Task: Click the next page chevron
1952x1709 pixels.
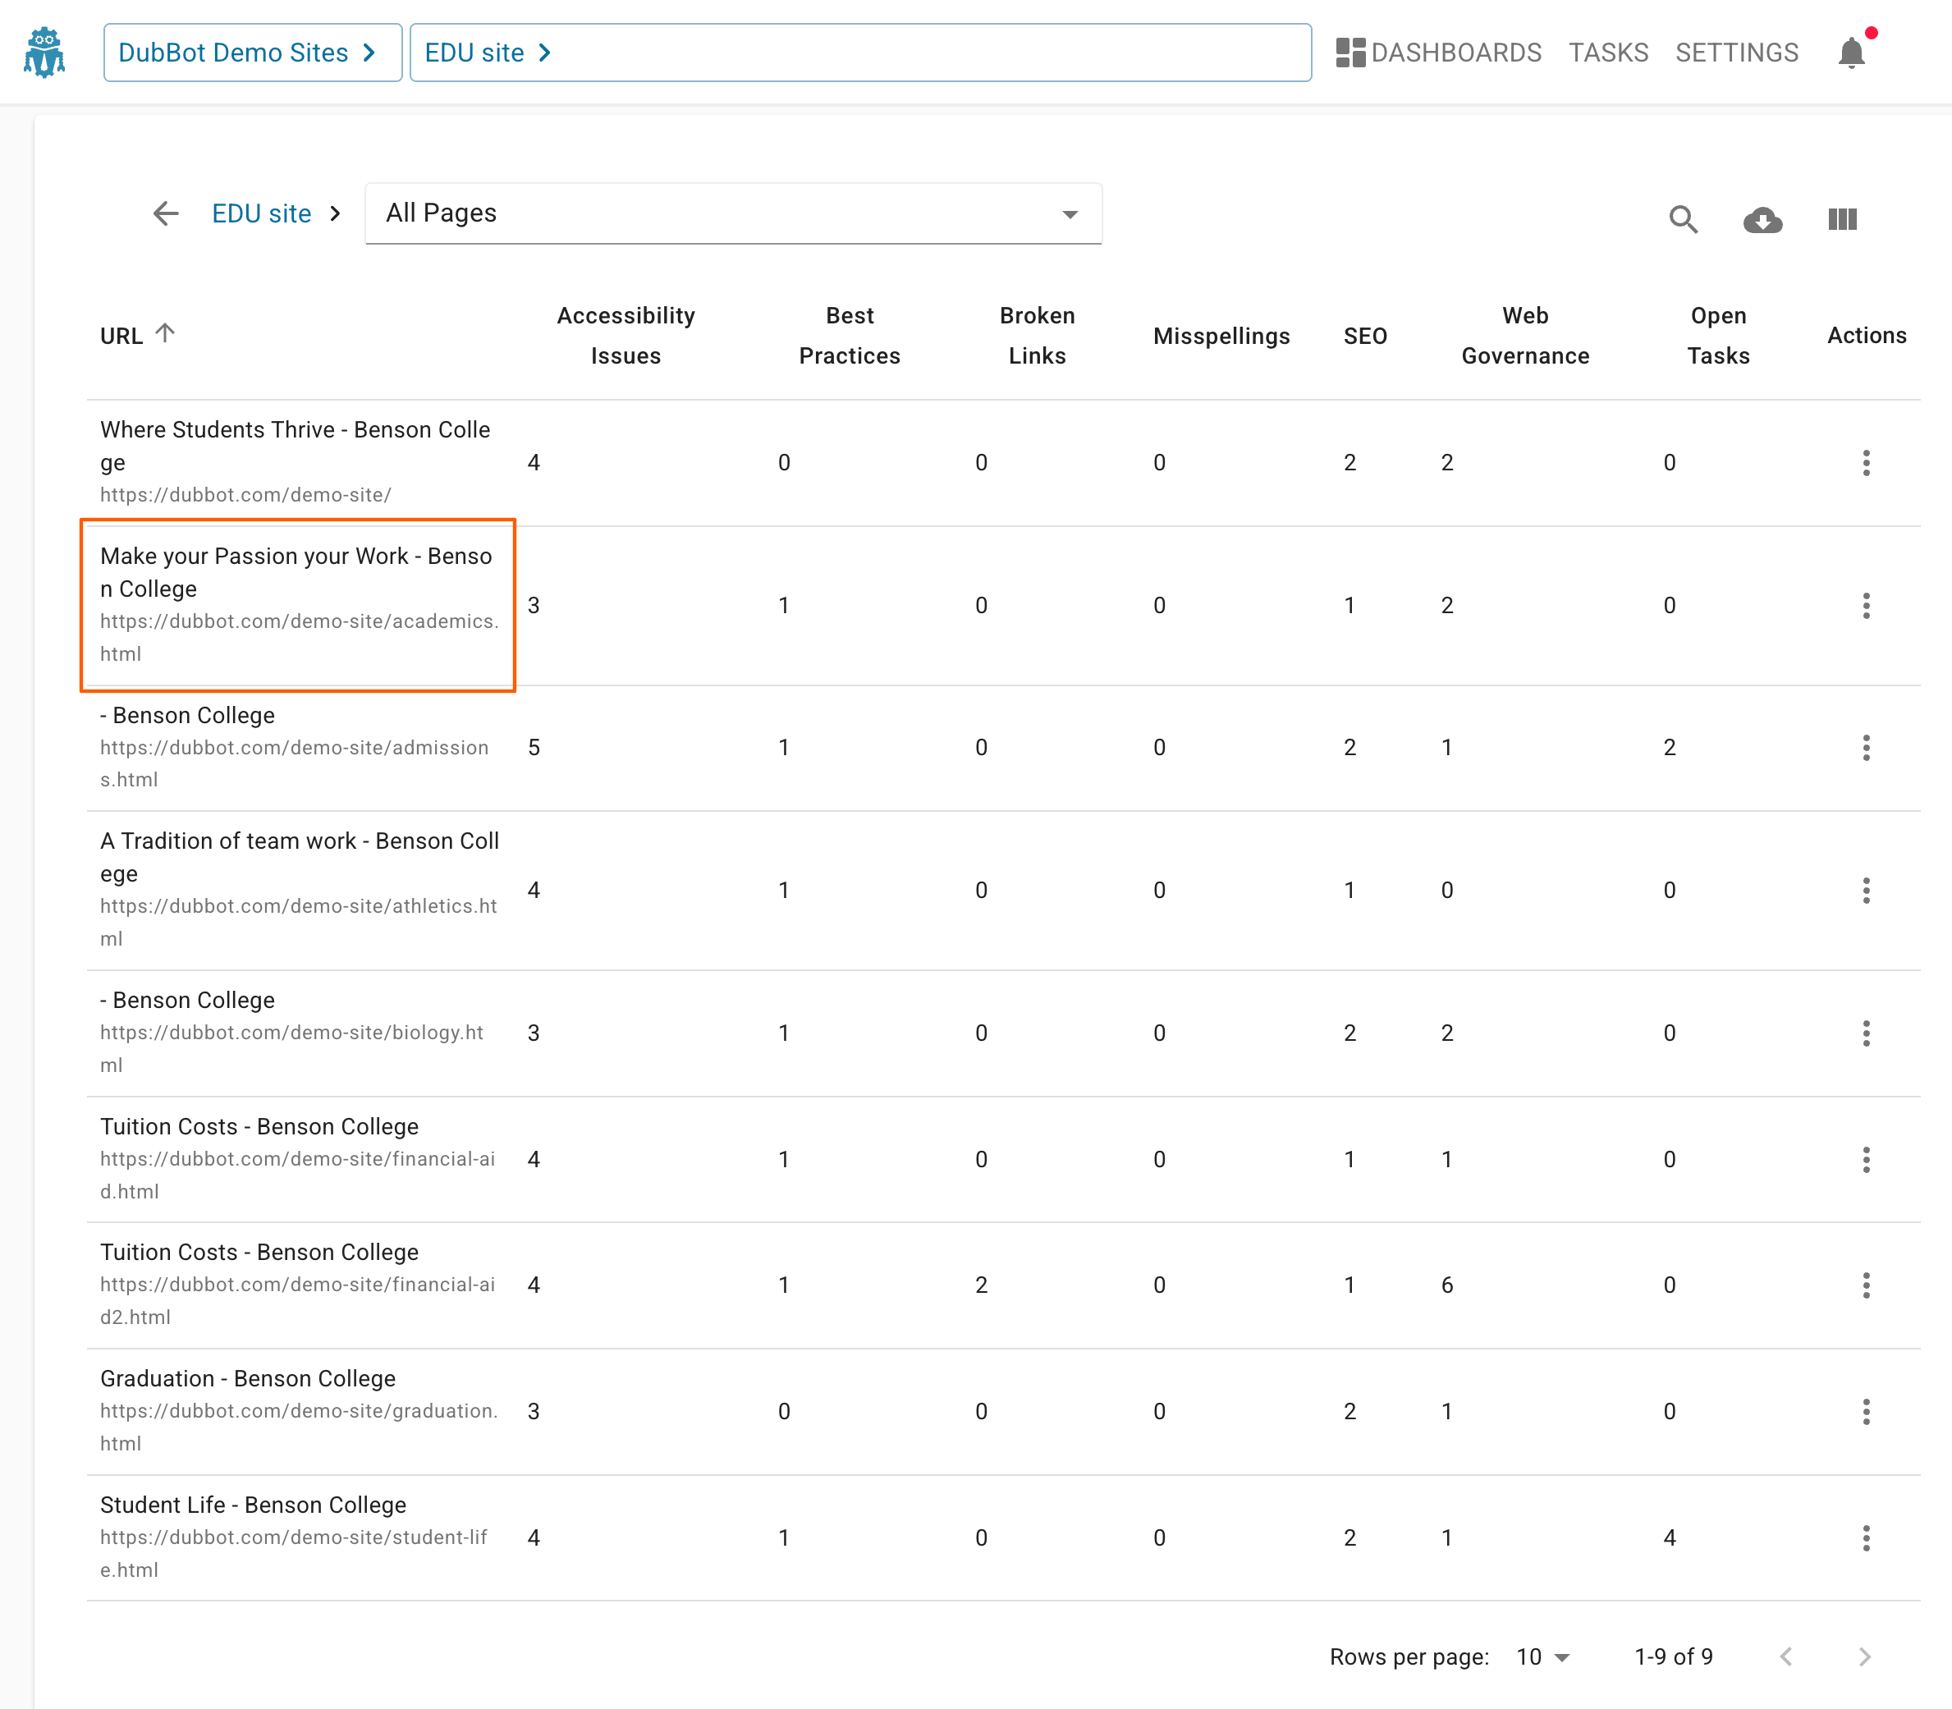Action: 1863,1656
